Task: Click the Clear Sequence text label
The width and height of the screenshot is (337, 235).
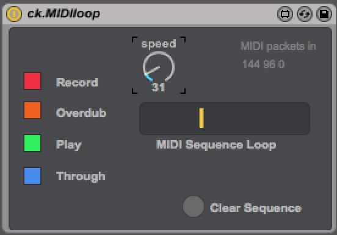Action: (256, 208)
